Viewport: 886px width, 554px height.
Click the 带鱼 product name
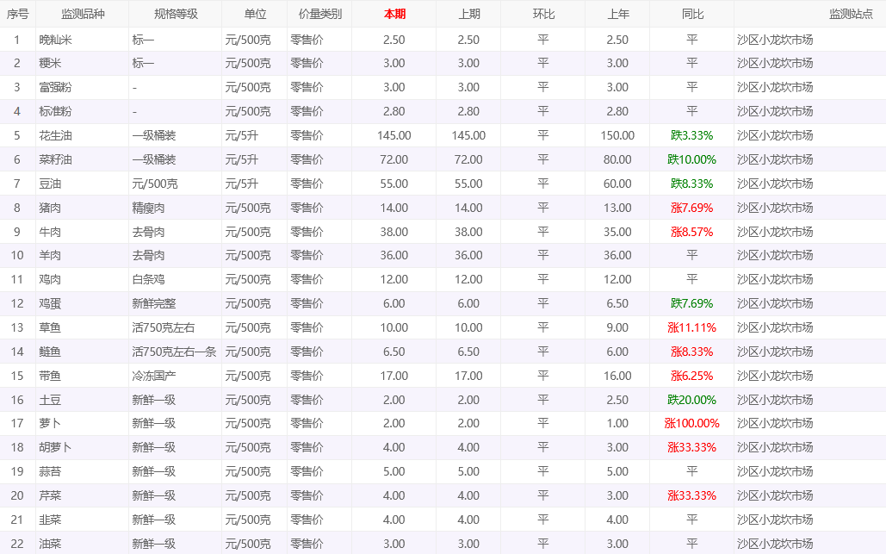pos(50,376)
